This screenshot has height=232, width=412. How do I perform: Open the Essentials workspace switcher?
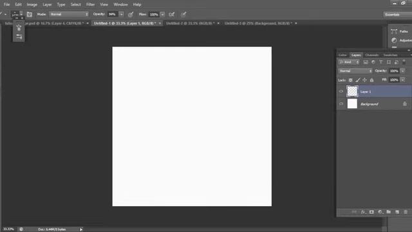coord(398,14)
